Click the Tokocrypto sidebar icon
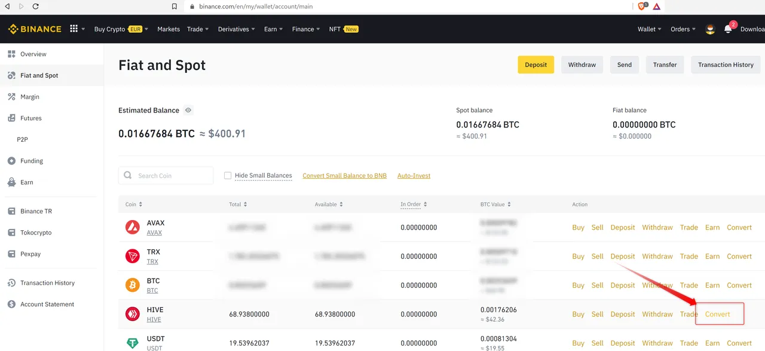This screenshot has height=351, width=765. point(11,233)
